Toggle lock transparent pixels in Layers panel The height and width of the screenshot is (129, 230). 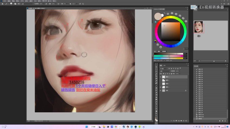164,74
